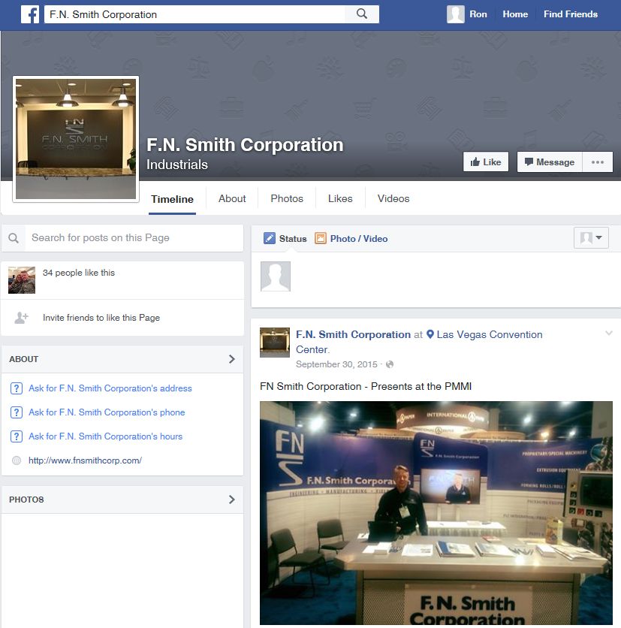The image size is (621, 628).
Task: Click F.N. Smith Corporation page title on cover
Action: [245, 145]
